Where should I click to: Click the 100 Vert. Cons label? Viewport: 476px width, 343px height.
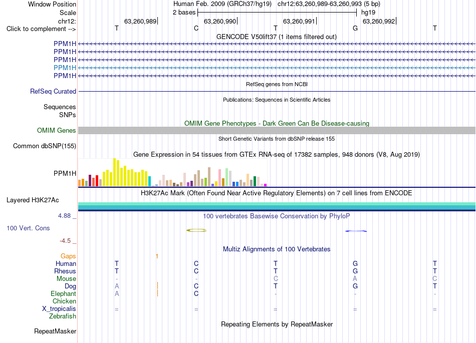(x=28, y=228)
